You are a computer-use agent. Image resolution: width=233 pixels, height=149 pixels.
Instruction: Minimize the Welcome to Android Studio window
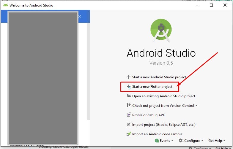pyautogui.click(x=198, y=5)
